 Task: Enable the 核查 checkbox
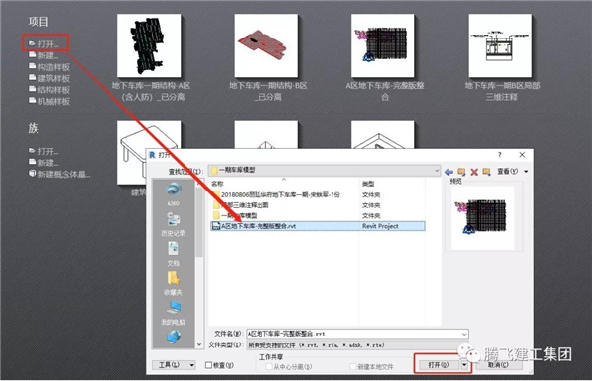click(208, 365)
